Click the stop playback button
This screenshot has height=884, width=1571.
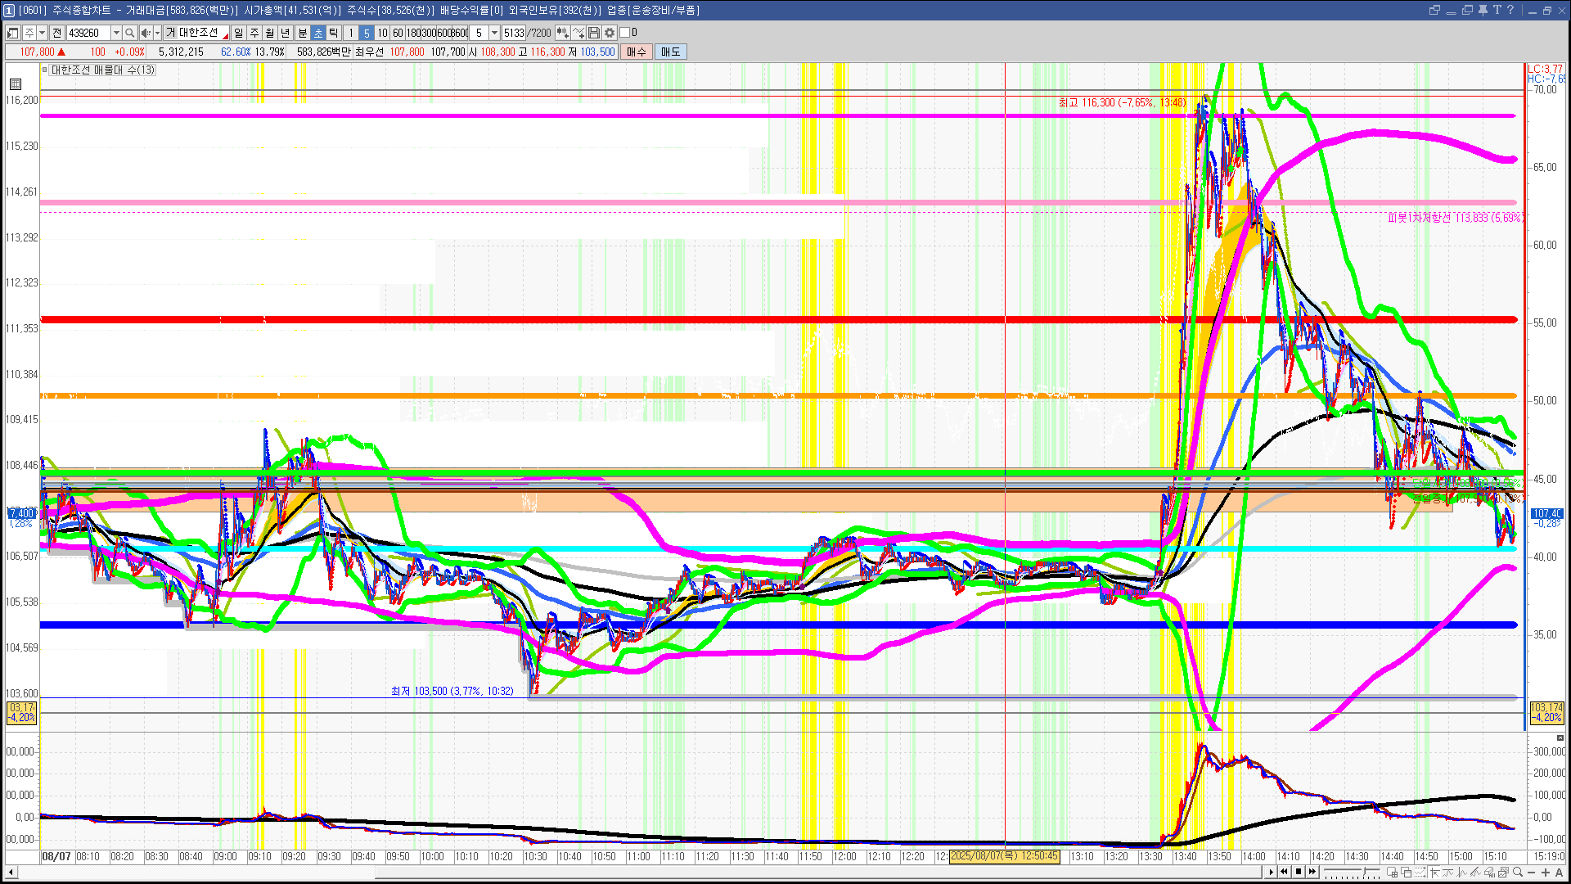(1298, 872)
